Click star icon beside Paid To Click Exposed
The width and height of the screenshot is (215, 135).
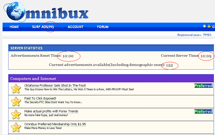[16, 101]
